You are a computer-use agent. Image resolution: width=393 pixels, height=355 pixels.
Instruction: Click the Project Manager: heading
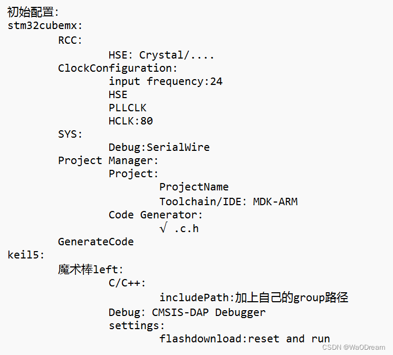click(108, 160)
